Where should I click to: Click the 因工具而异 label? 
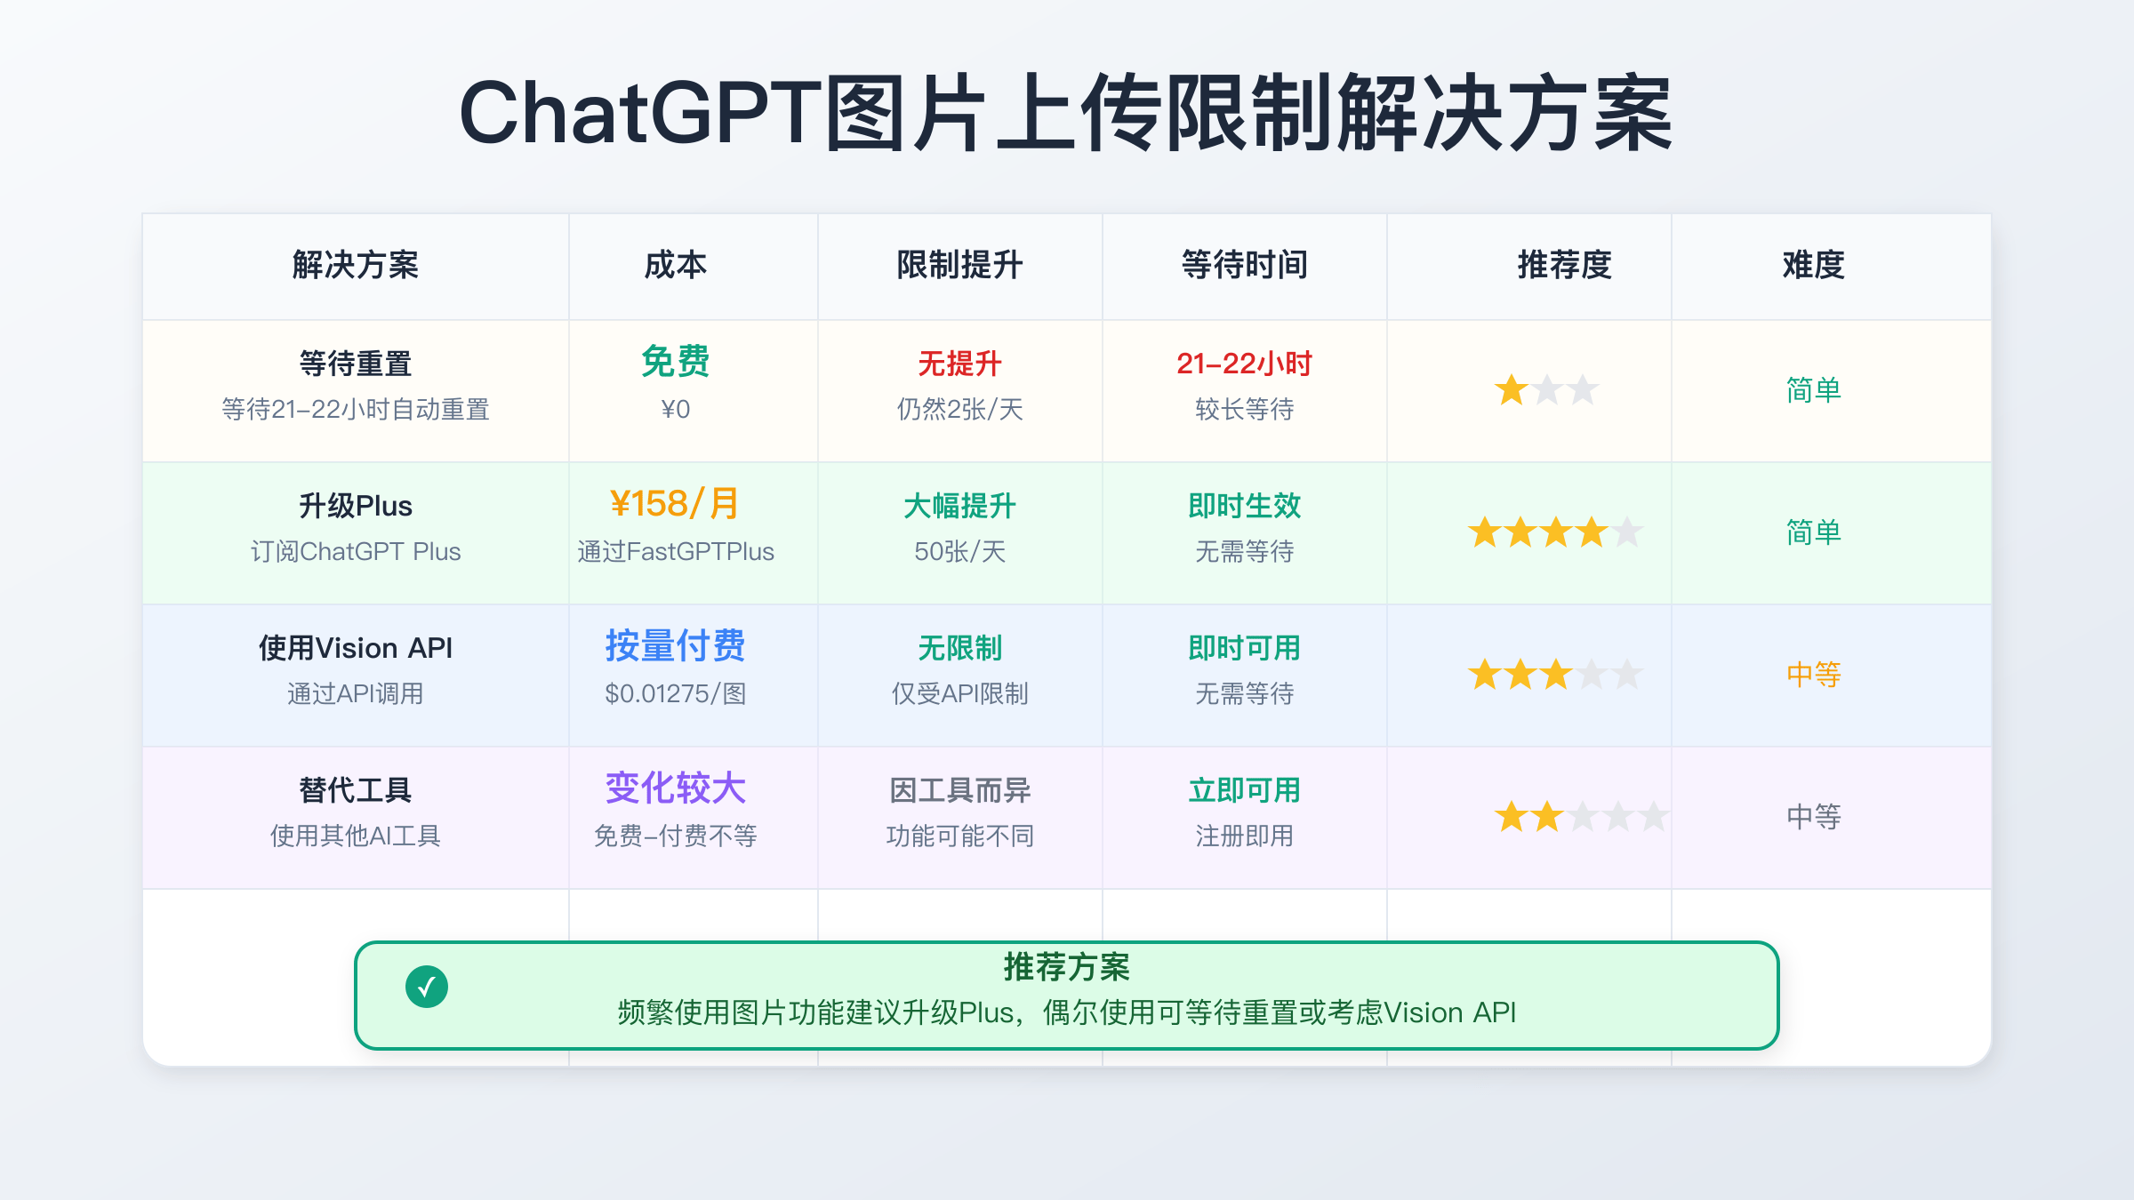tap(960, 790)
